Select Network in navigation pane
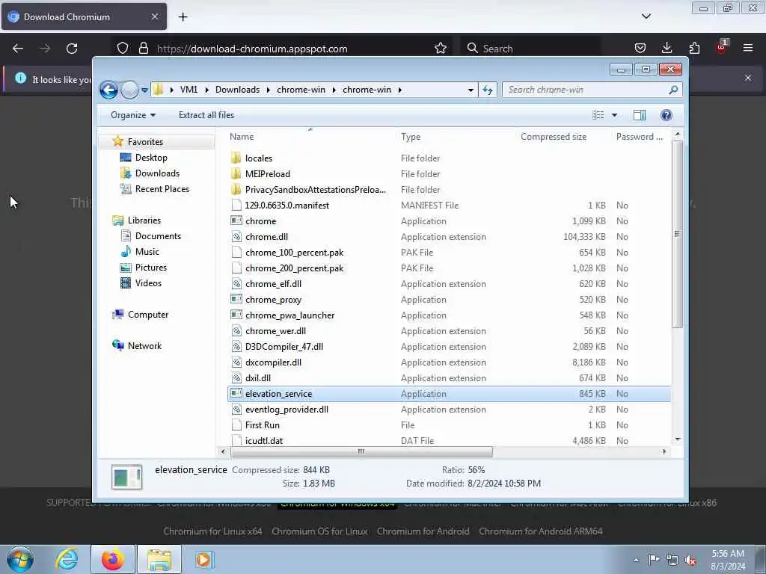The height and width of the screenshot is (574, 766). click(x=144, y=346)
